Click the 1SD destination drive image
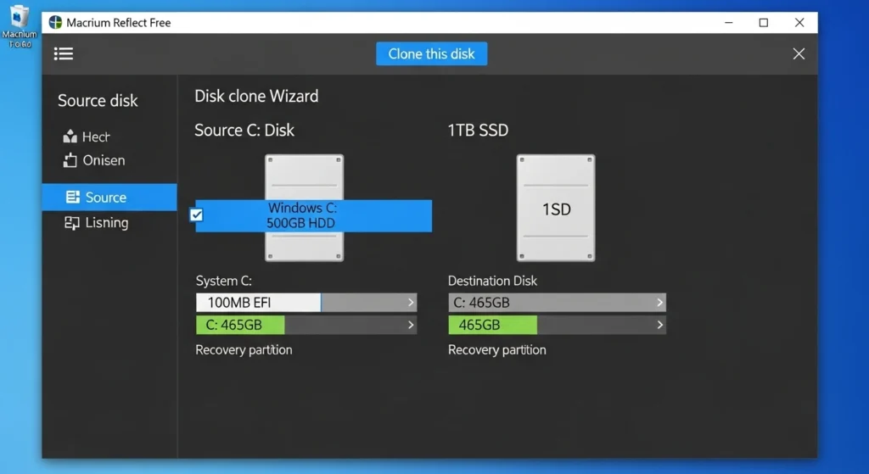This screenshot has height=474, width=869. (556, 209)
